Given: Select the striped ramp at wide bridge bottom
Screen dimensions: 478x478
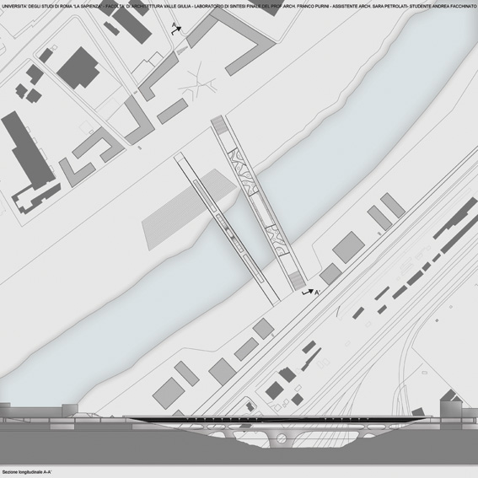Looking at the screenshot, I should [x=297, y=281].
